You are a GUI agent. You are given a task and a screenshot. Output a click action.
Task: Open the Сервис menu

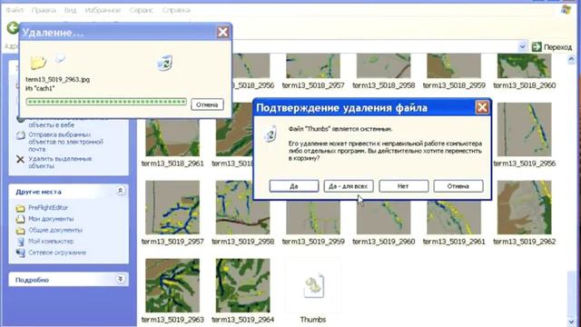[x=142, y=10]
